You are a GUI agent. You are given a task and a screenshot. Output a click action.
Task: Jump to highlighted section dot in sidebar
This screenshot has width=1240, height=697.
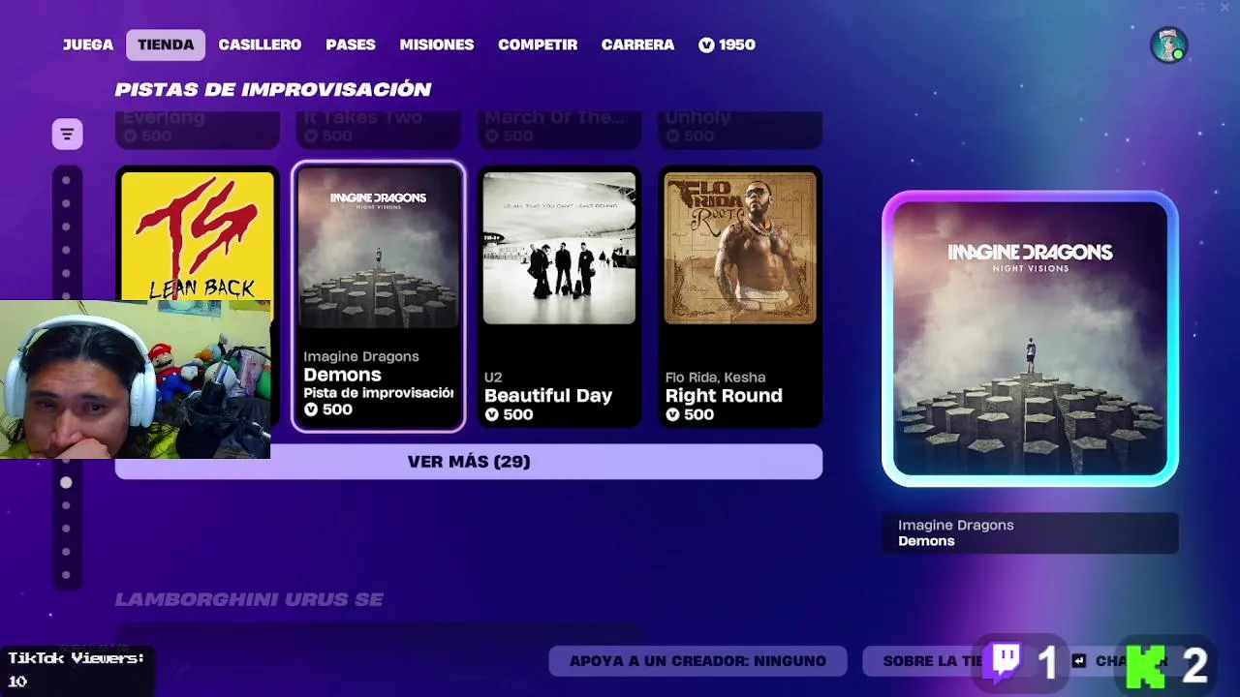click(x=66, y=482)
